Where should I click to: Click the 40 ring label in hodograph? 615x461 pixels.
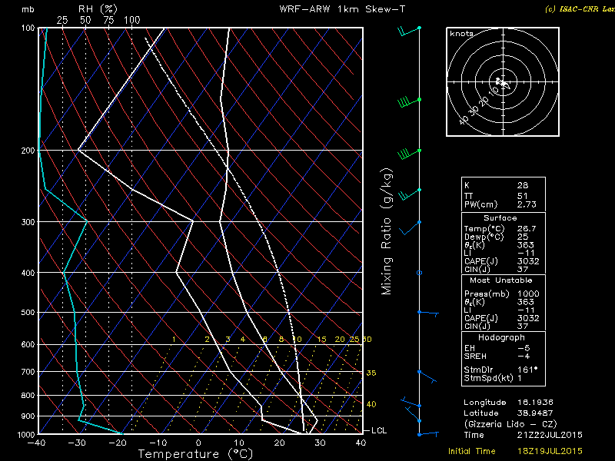(464, 120)
